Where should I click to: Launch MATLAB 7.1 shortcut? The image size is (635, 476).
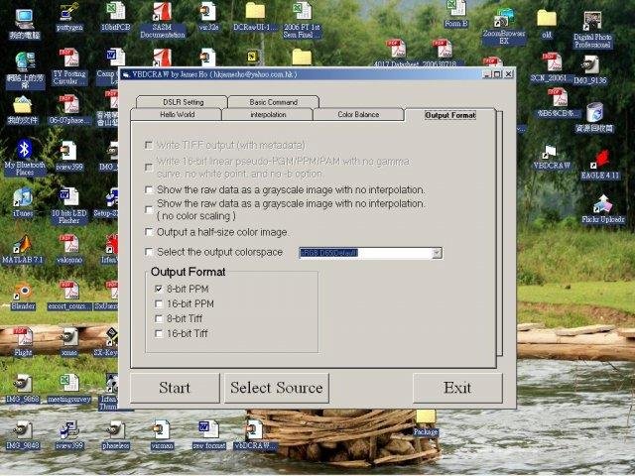click(x=23, y=249)
